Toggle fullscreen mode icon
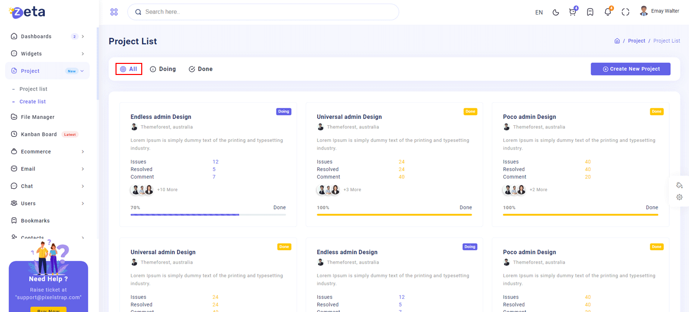689x312 pixels. coord(625,12)
